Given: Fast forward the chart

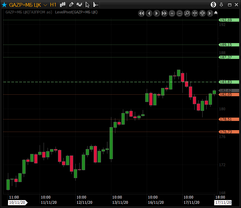Looking at the screenshot, I should (164, 13).
